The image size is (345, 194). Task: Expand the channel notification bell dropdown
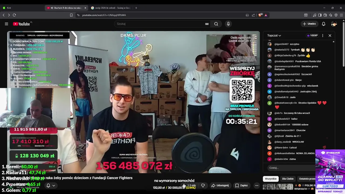point(51,185)
